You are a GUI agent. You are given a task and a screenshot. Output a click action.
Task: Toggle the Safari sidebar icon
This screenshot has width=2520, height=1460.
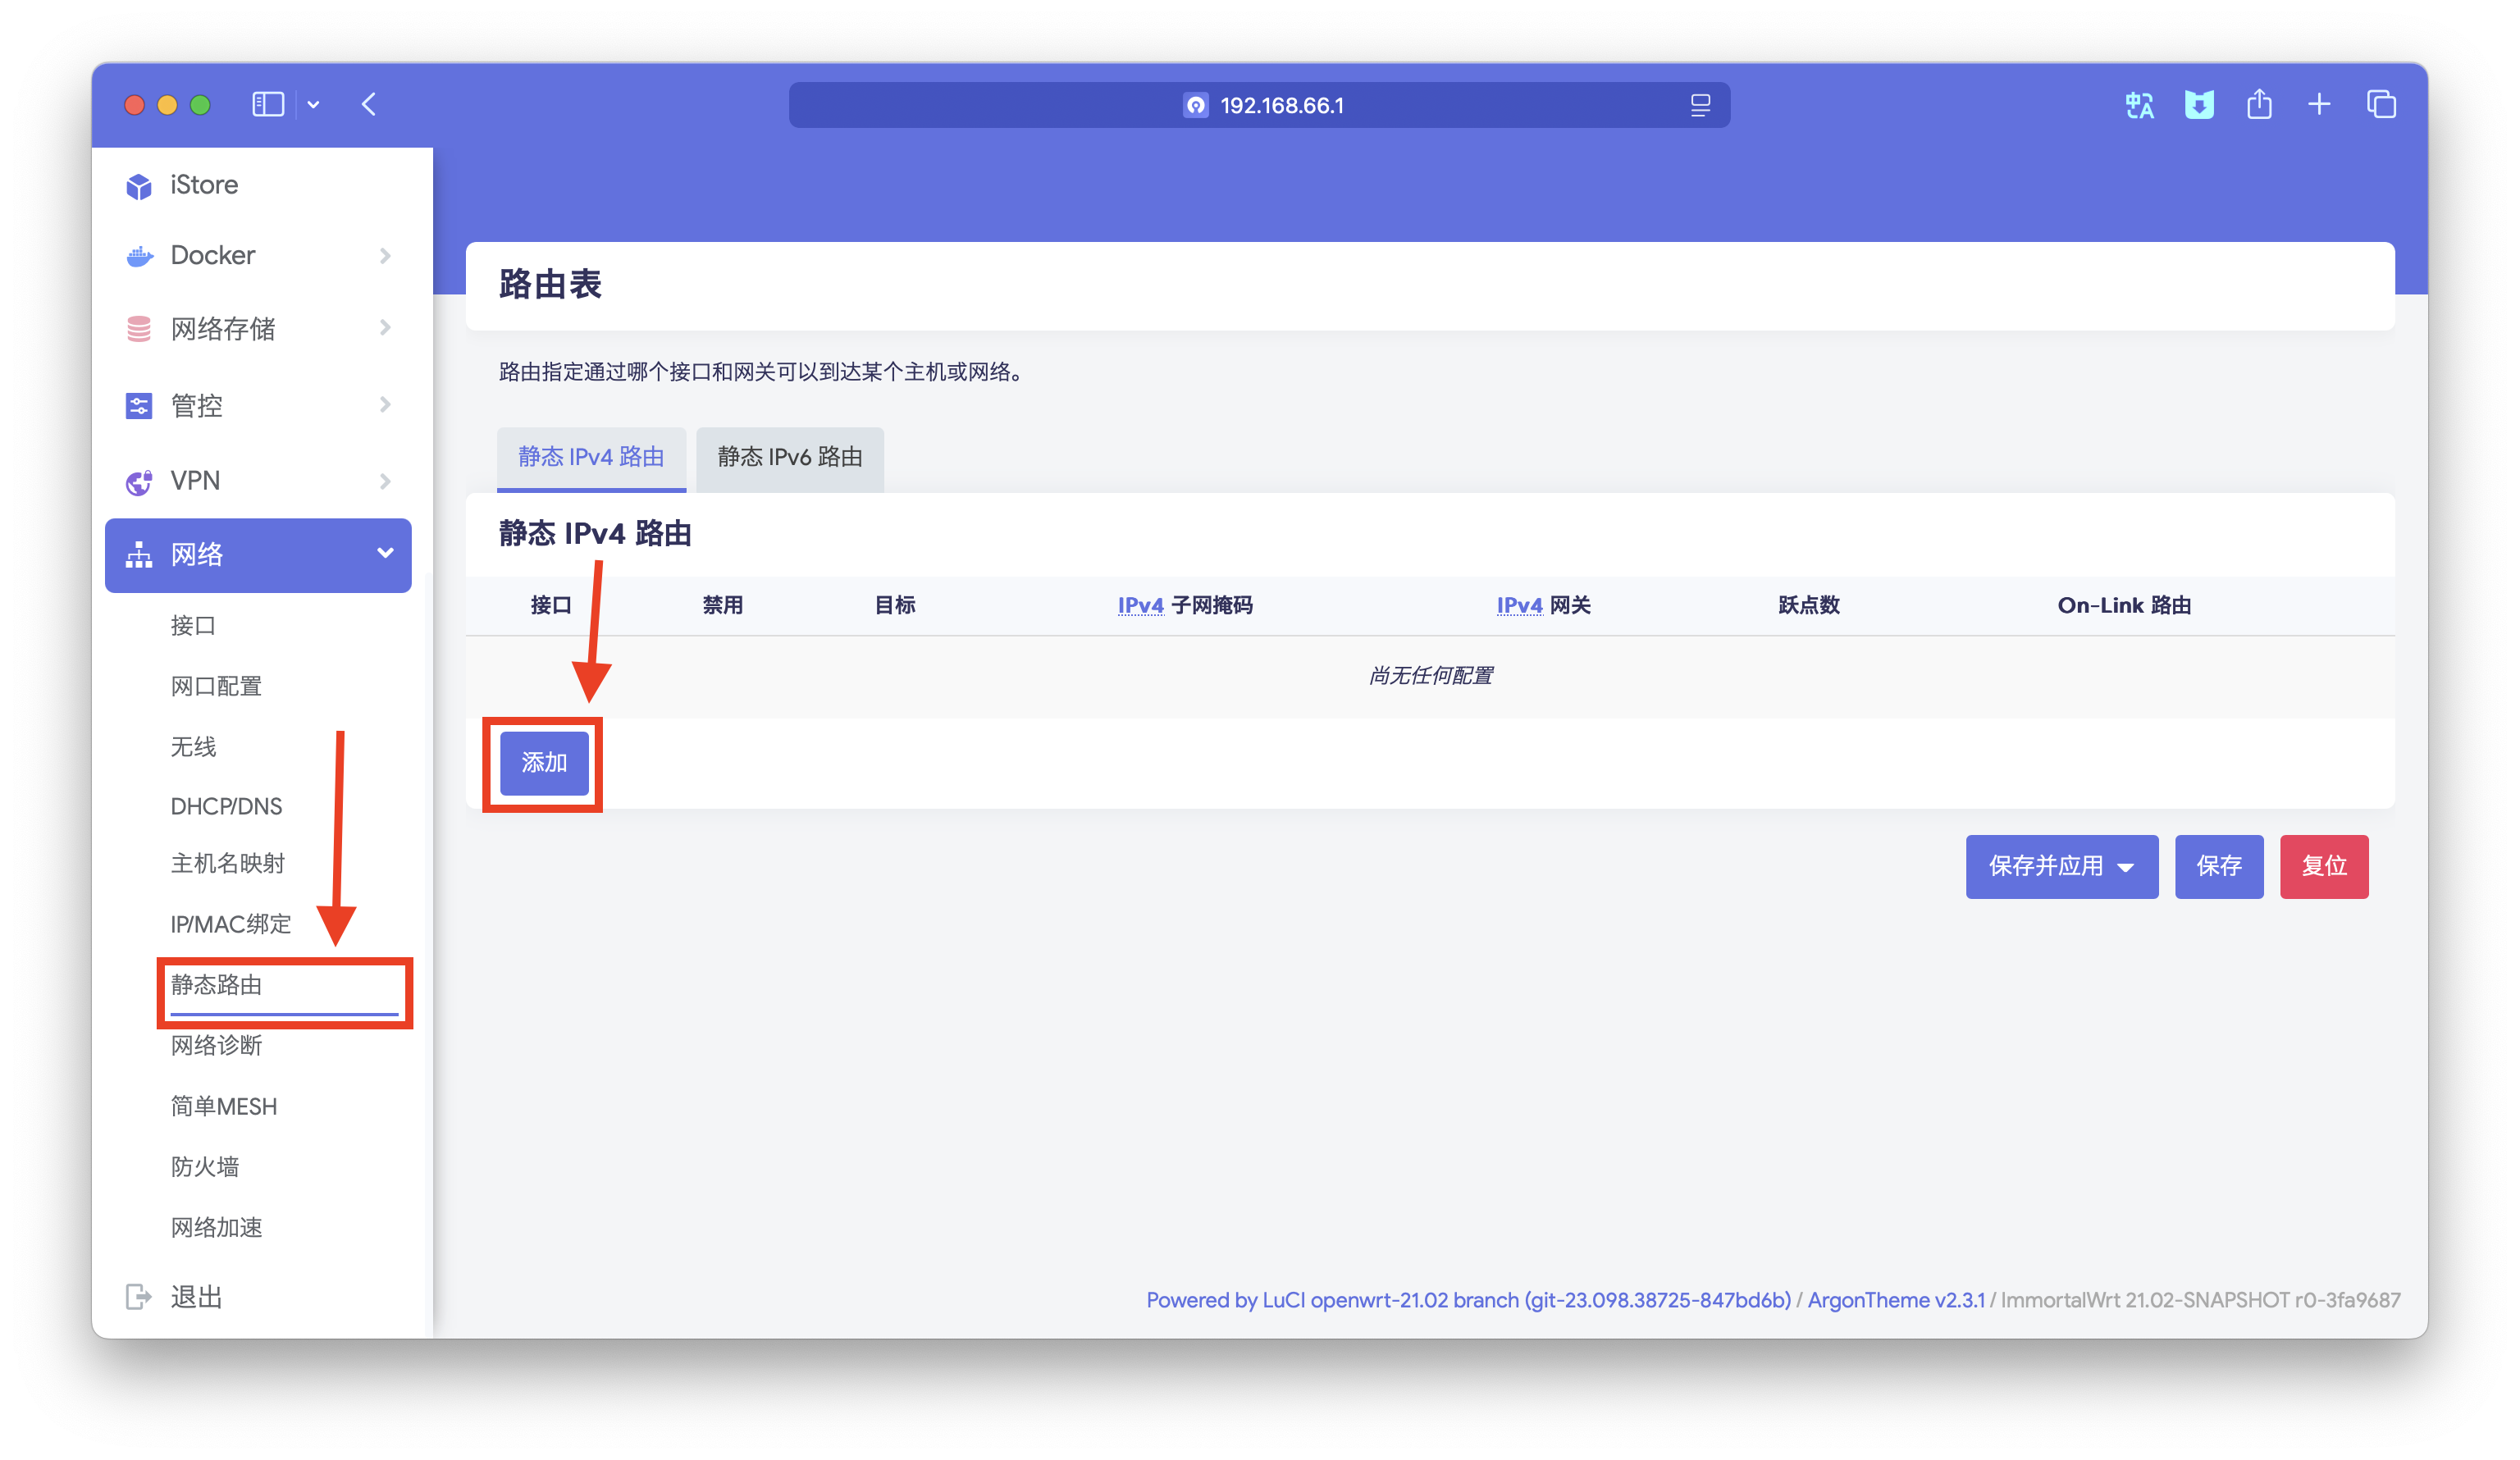tap(268, 104)
